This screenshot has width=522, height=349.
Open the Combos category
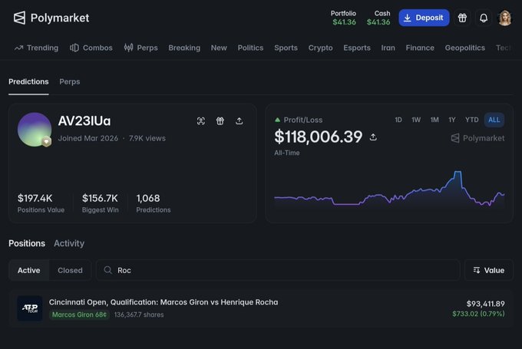[x=91, y=48]
